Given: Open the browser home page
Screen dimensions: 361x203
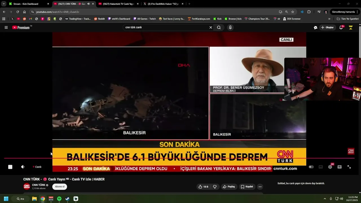Looking at the screenshot, I should click(x=25, y=12).
